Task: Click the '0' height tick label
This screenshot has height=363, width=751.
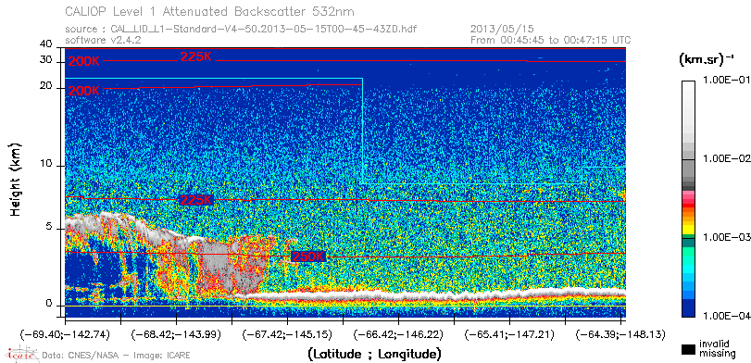Action: tap(48, 304)
